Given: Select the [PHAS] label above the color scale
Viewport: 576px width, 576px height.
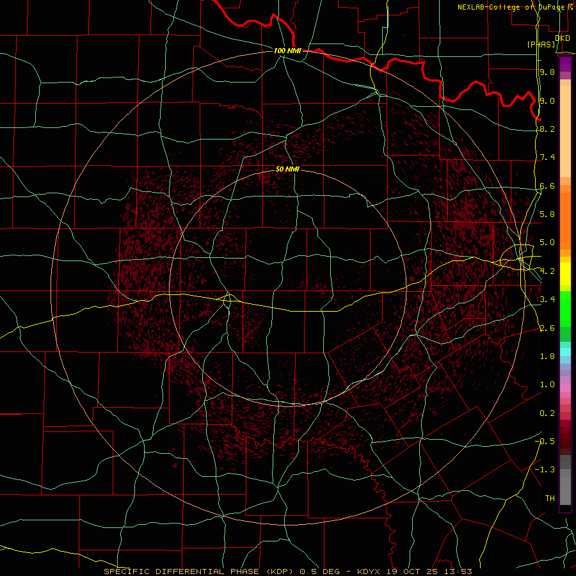Looking at the screenshot, I should (541, 44).
